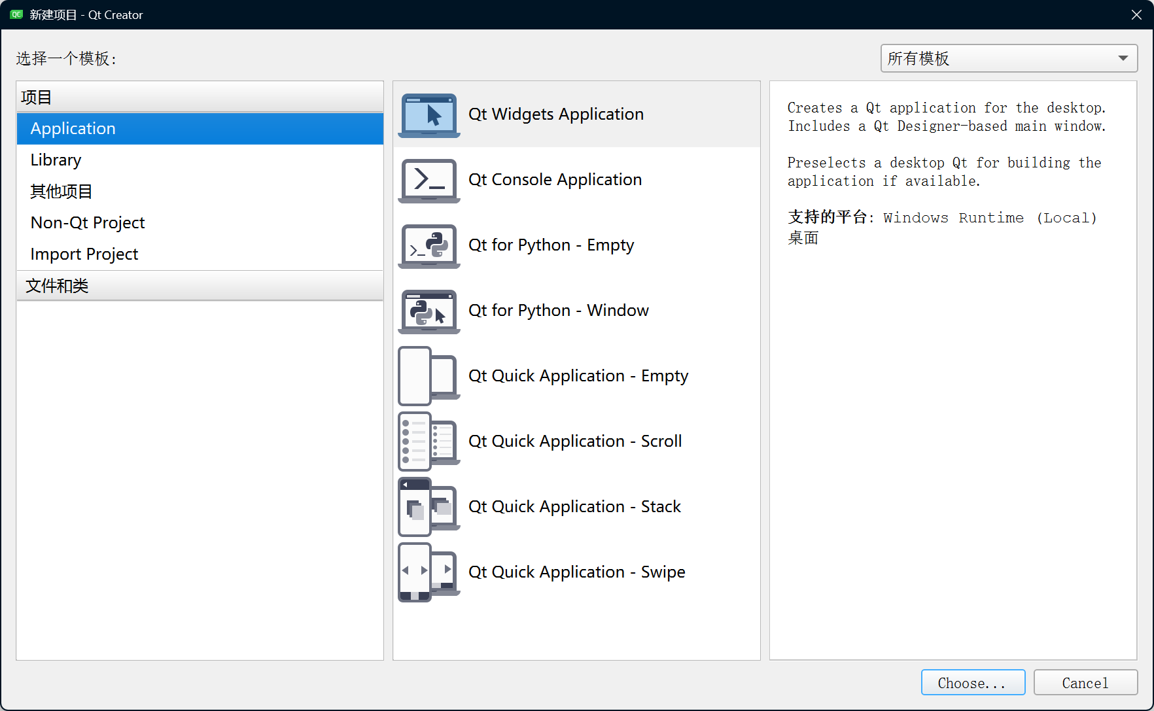Click the Qt Quick Application - Swipe label

click(576, 572)
